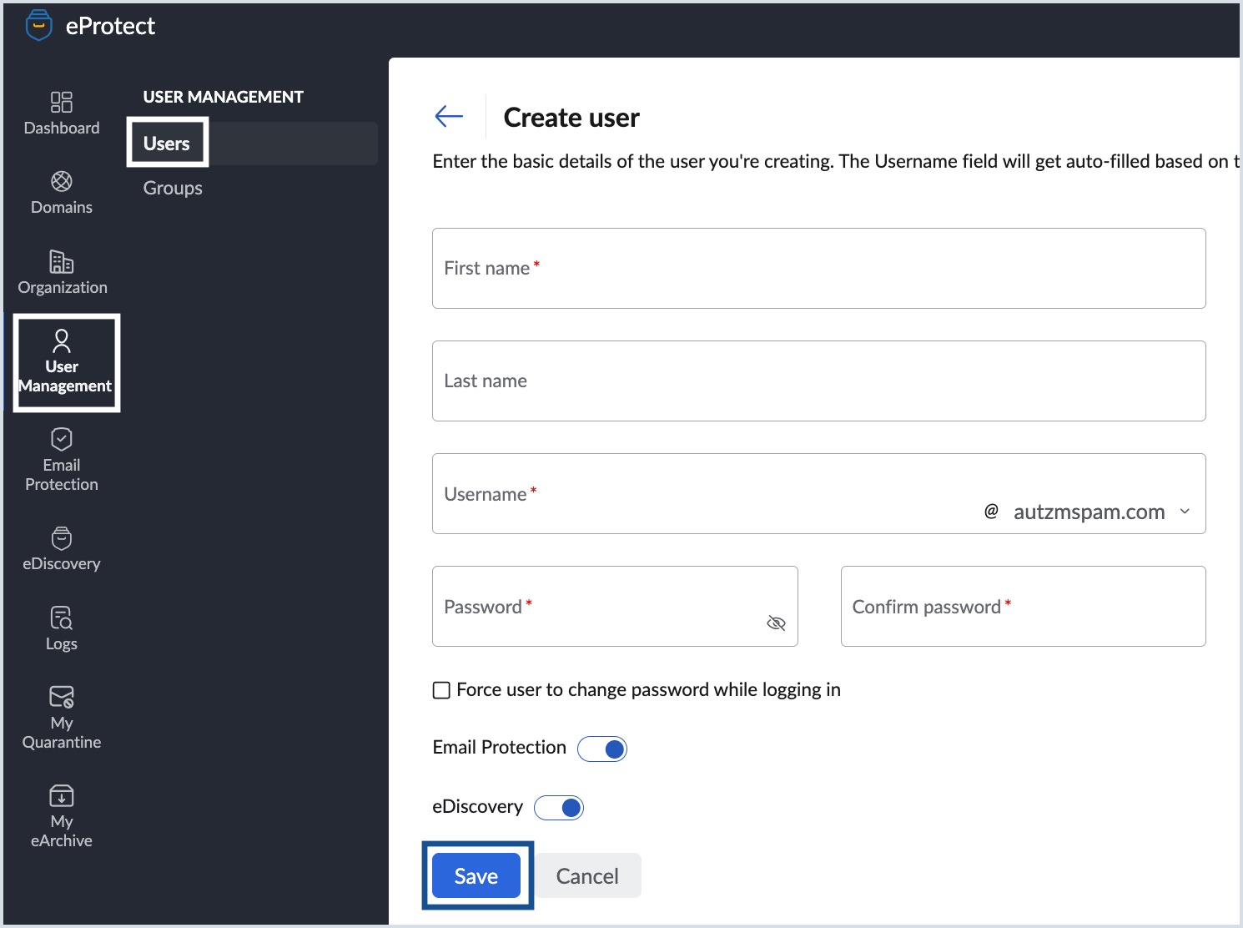Click the Cancel button

(587, 875)
